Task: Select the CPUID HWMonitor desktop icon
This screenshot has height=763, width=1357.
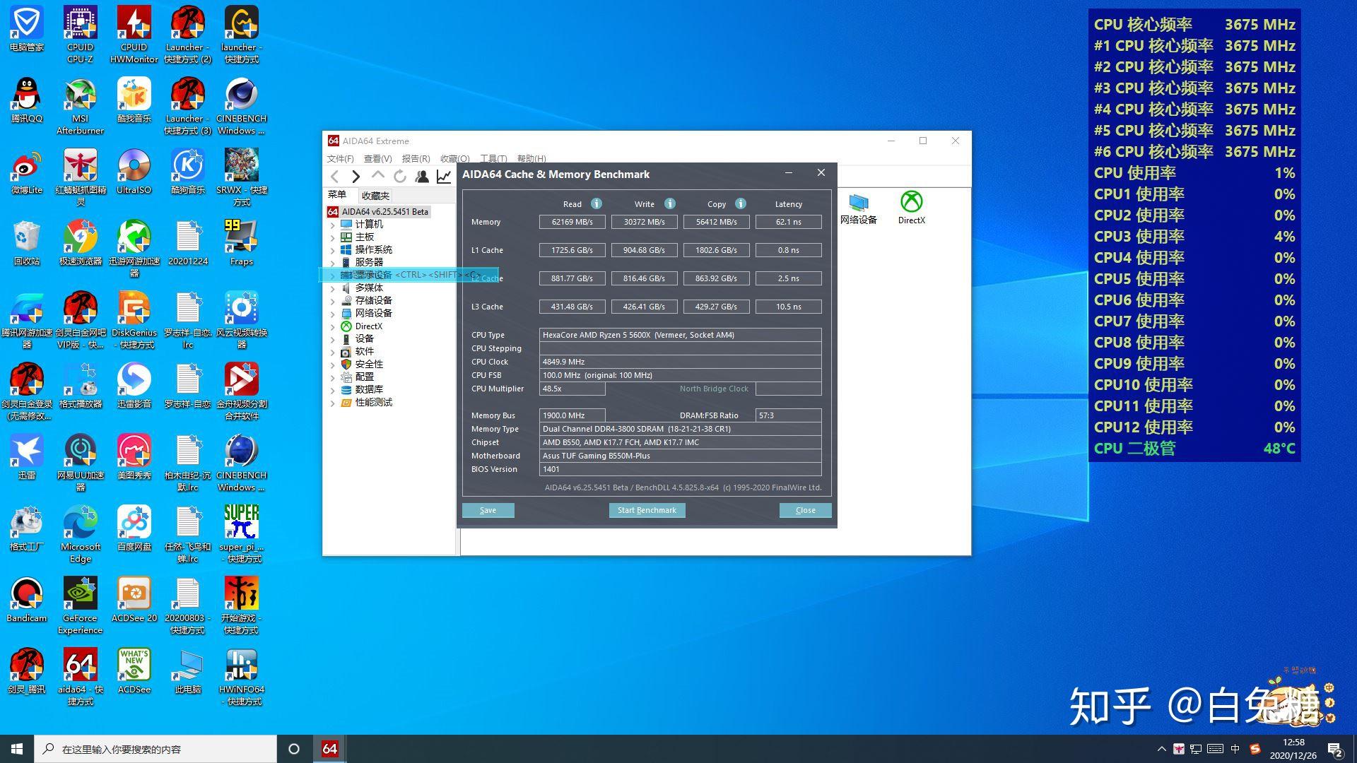Action: (x=134, y=35)
